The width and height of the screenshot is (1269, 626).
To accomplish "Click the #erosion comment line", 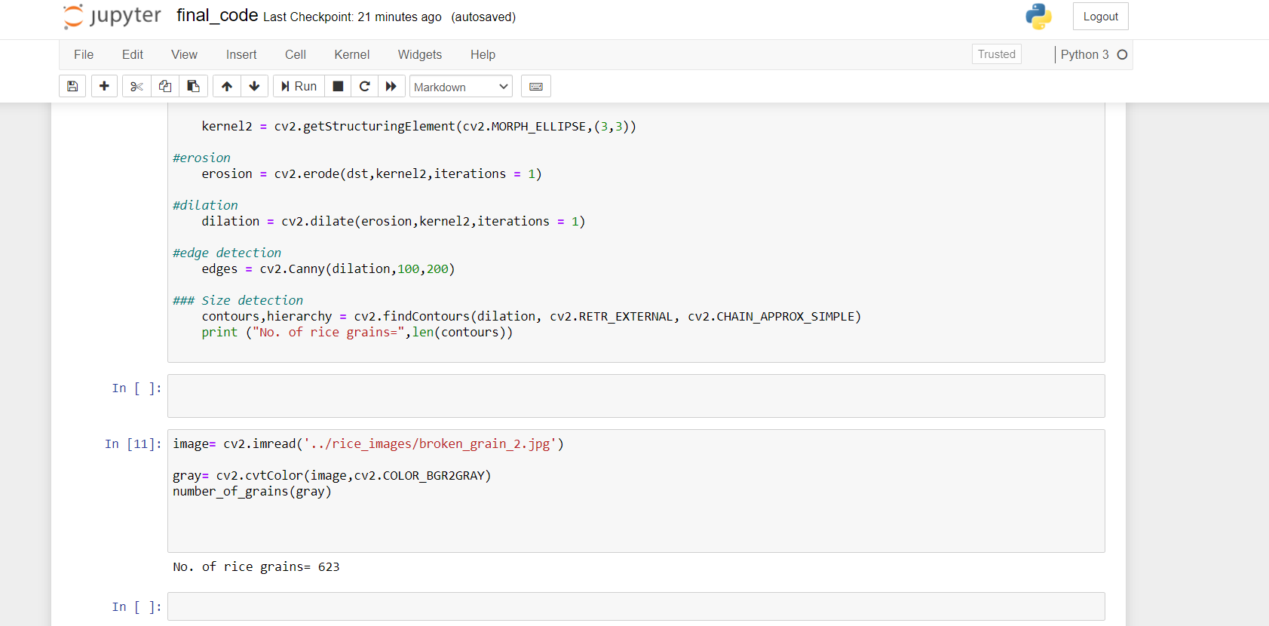I will (x=201, y=158).
